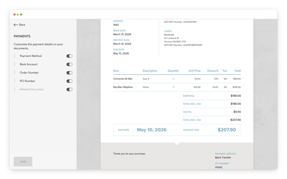This screenshot has height=179, width=287.
Task: Click the SUBTOTAL amount $198.00
Action: pyautogui.click(x=236, y=96)
